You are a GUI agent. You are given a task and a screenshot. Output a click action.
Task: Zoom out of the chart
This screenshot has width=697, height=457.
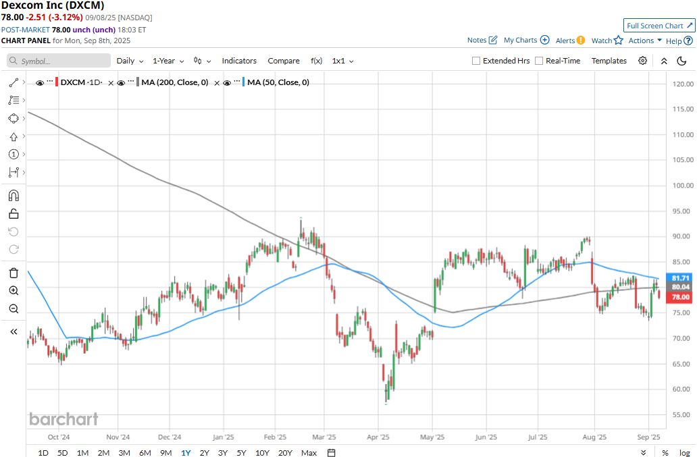pos(14,308)
